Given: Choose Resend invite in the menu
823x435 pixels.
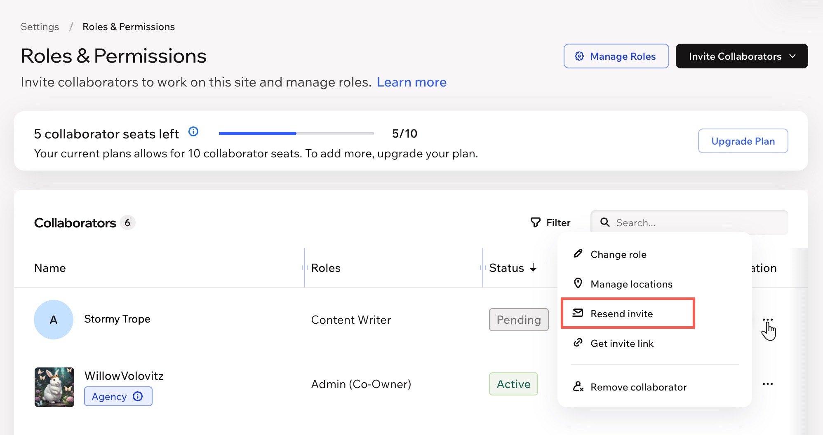Looking at the screenshot, I should [628, 313].
